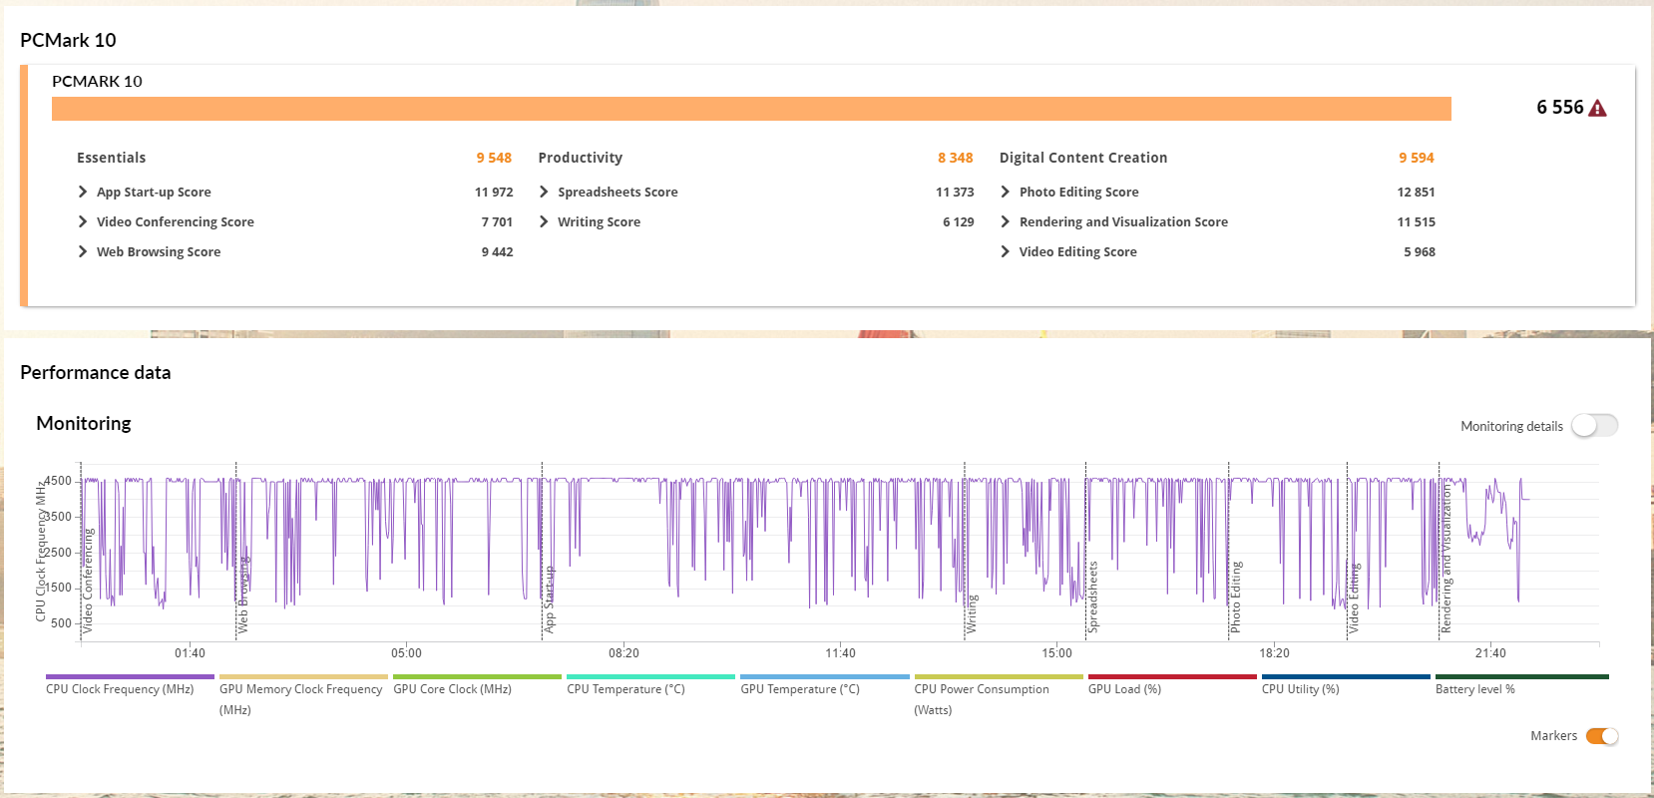Click the Writing value 6 129
Screen dimensions: 1654x798
coord(958,221)
